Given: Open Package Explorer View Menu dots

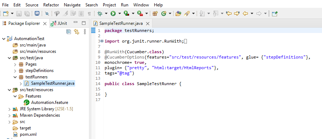Looking at the screenshot, I should (85, 32).
